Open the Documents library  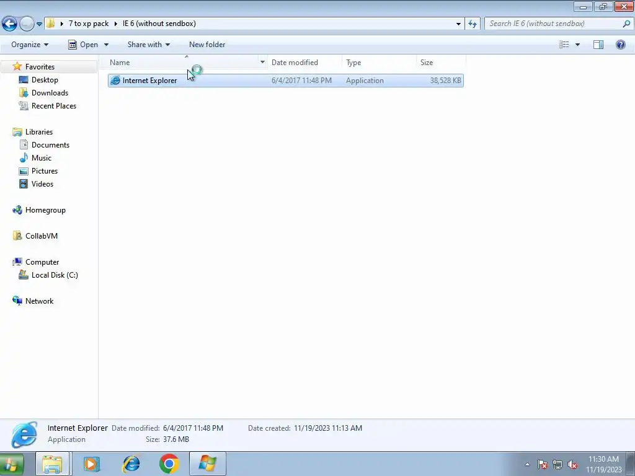tap(50, 145)
